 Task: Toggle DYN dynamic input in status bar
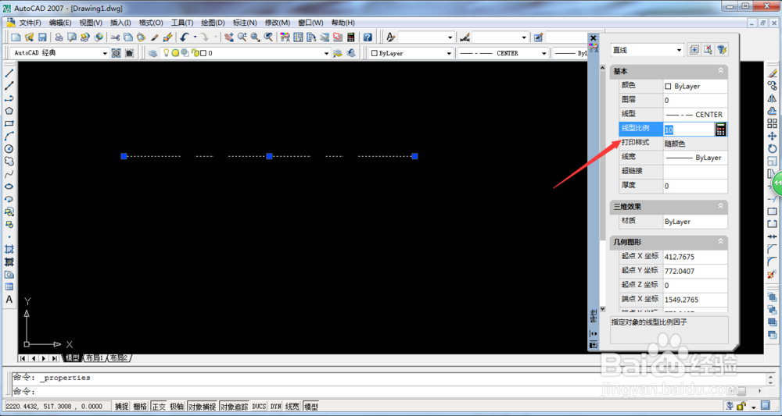[276, 407]
